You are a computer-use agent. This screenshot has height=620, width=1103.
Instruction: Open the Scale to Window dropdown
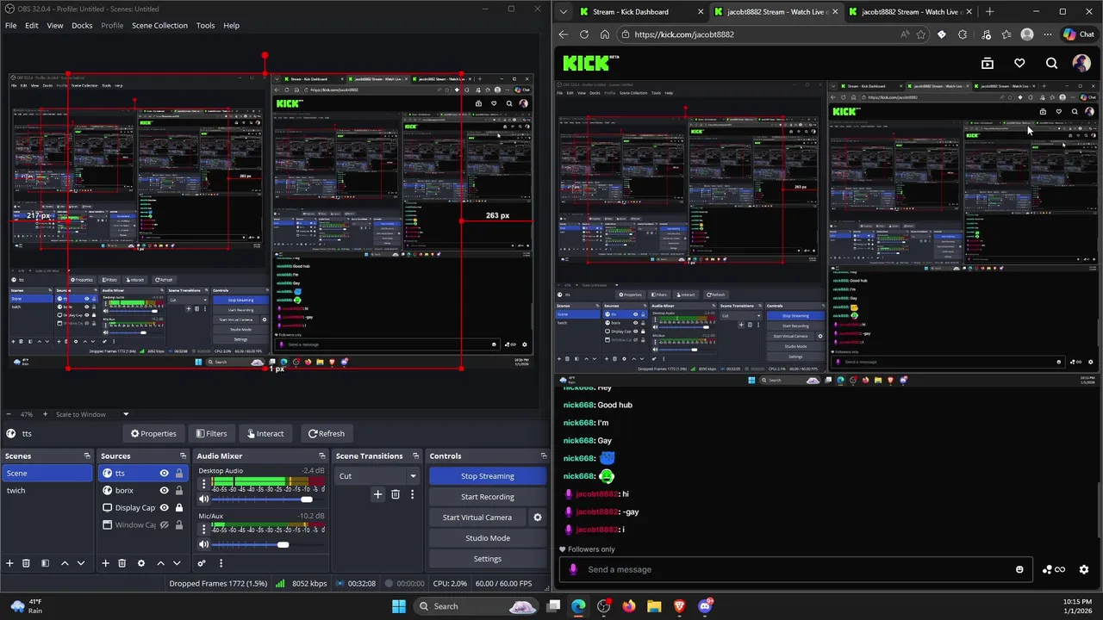(x=92, y=414)
